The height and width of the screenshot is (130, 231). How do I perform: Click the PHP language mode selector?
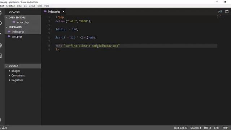coord(225,128)
